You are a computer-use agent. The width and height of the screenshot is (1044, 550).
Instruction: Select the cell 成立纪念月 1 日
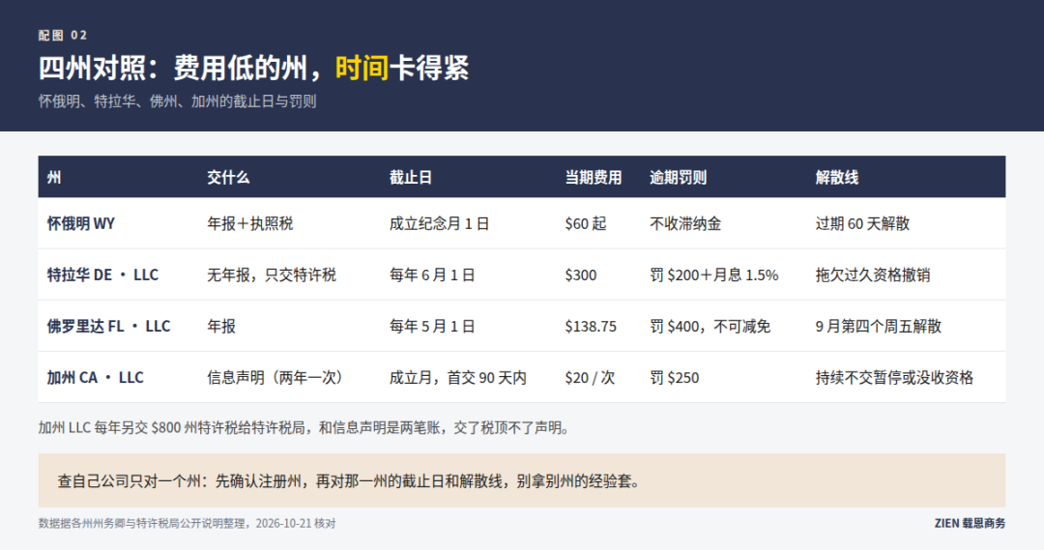coord(440,223)
